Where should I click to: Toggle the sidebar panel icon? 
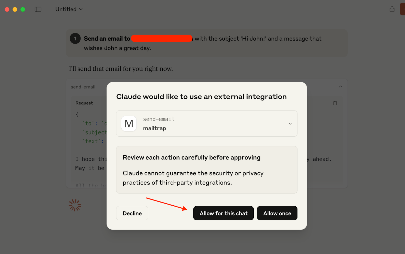(38, 9)
